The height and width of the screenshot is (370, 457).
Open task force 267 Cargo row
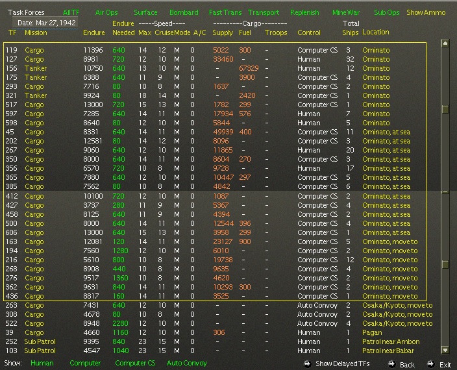215,150
